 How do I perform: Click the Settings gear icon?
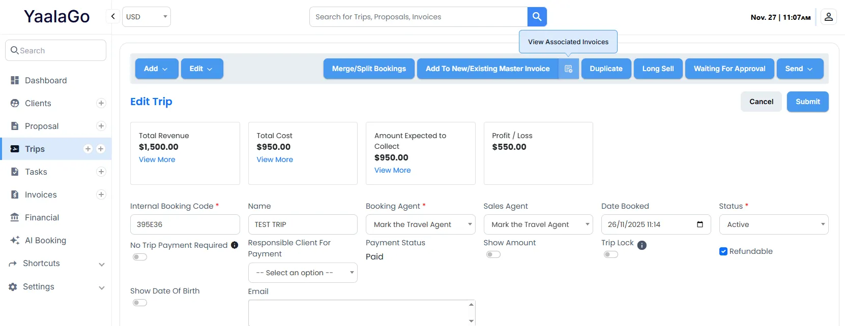pyautogui.click(x=13, y=287)
